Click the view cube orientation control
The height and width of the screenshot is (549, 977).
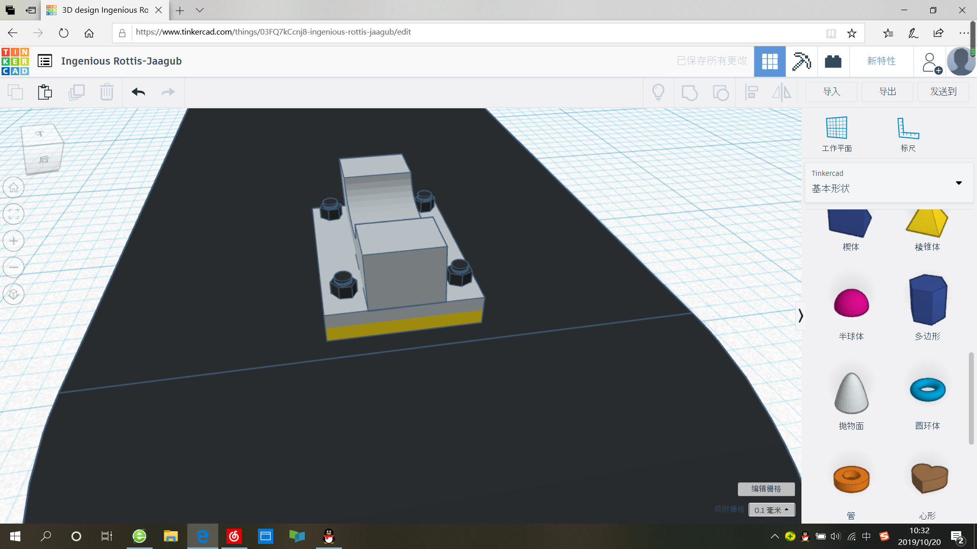(x=42, y=148)
